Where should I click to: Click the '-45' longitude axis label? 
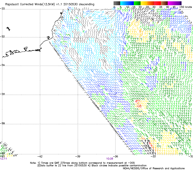[x=2, y=156]
